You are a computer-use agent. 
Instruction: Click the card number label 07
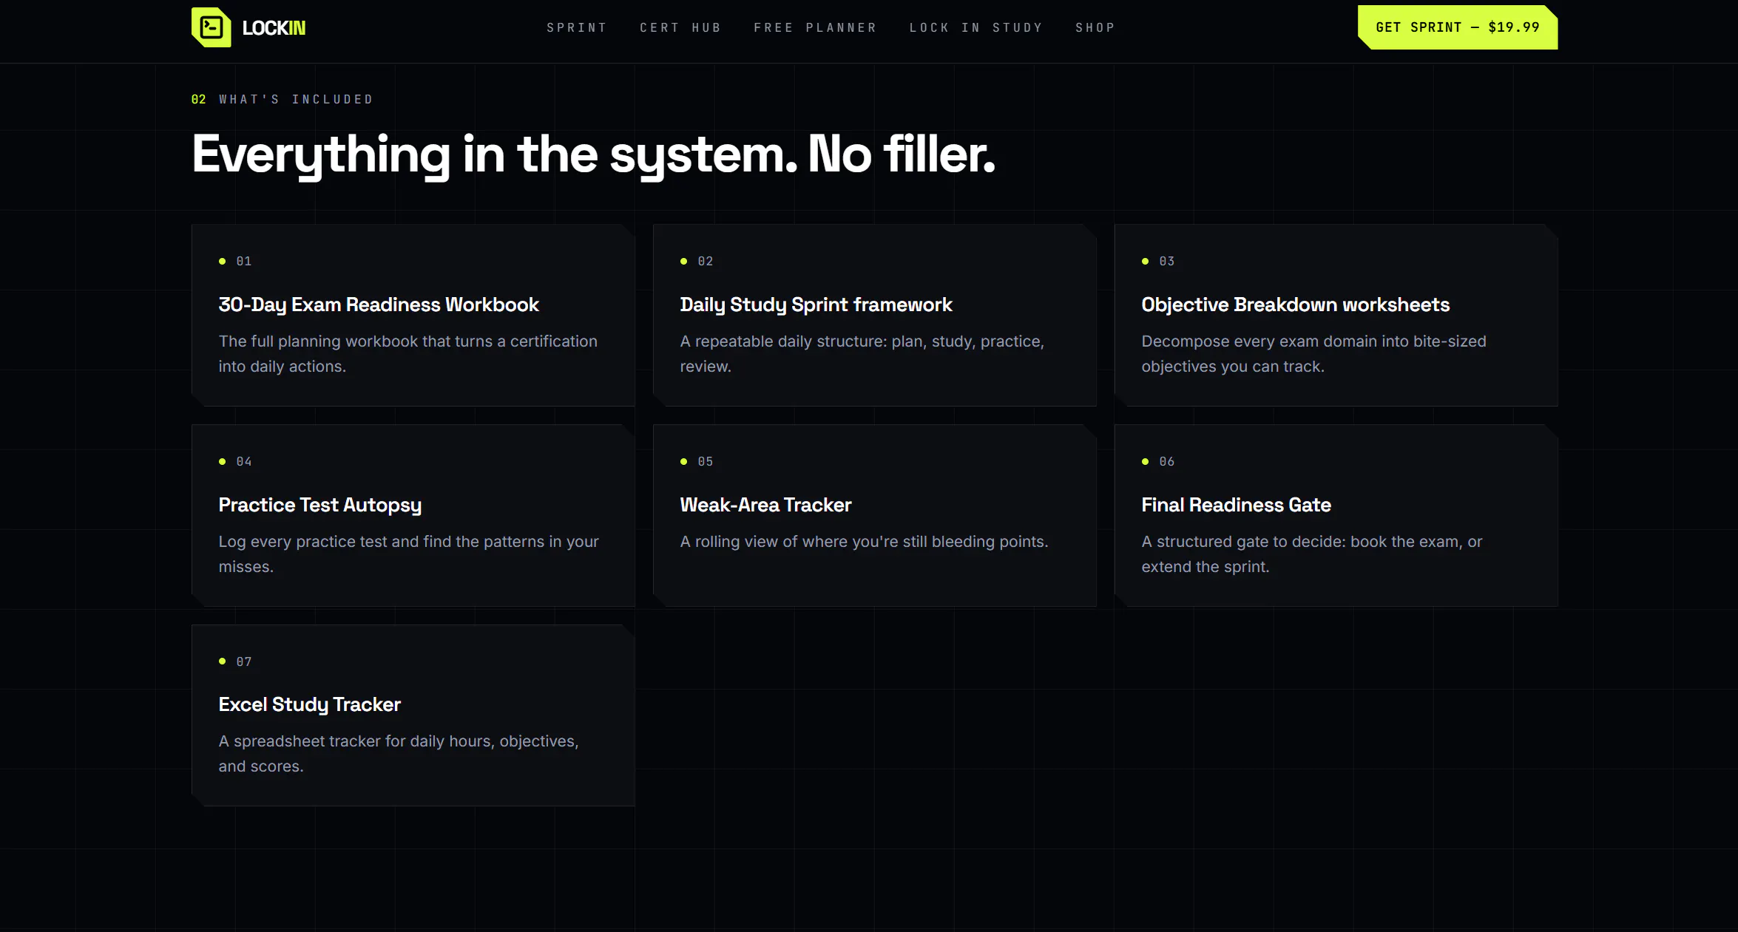(244, 661)
